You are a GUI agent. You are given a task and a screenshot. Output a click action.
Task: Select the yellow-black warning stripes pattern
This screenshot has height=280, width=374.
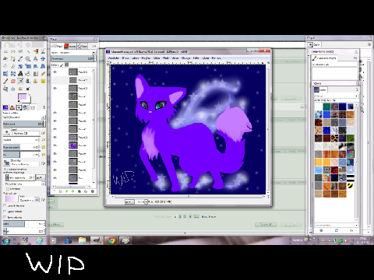click(351, 186)
